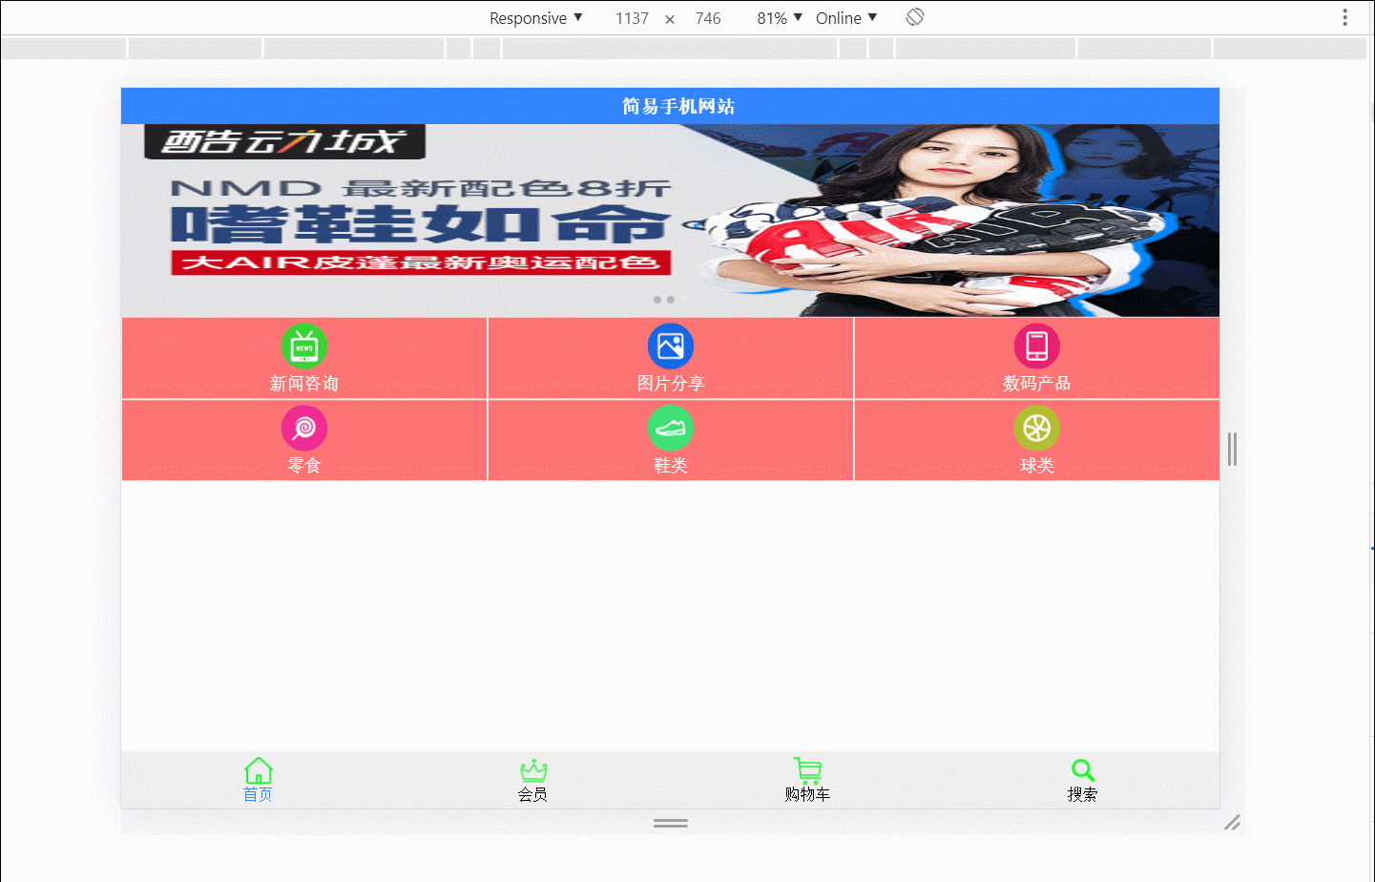This screenshot has width=1375, height=882.
Task: Click the 图片分享 label
Action: coord(671,384)
